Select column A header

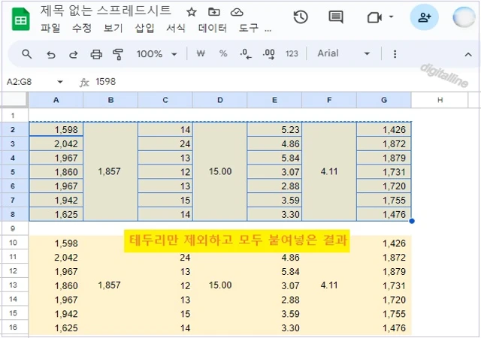point(56,100)
